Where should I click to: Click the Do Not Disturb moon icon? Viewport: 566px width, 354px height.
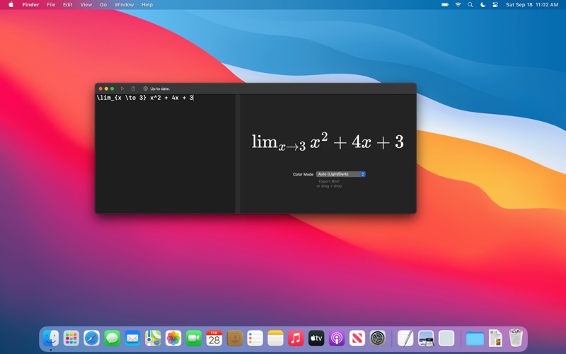click(x=483, y=5)
